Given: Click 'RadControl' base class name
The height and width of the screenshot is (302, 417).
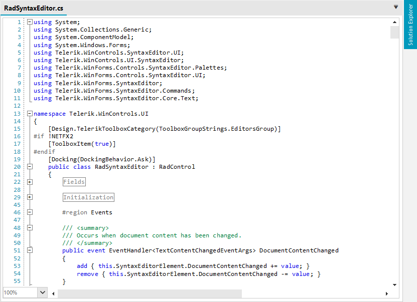Looking at the screenshot, I should pos(177,167).
